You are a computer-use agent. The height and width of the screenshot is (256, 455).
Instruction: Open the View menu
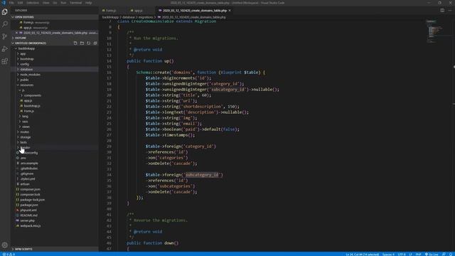click(45, 3)
